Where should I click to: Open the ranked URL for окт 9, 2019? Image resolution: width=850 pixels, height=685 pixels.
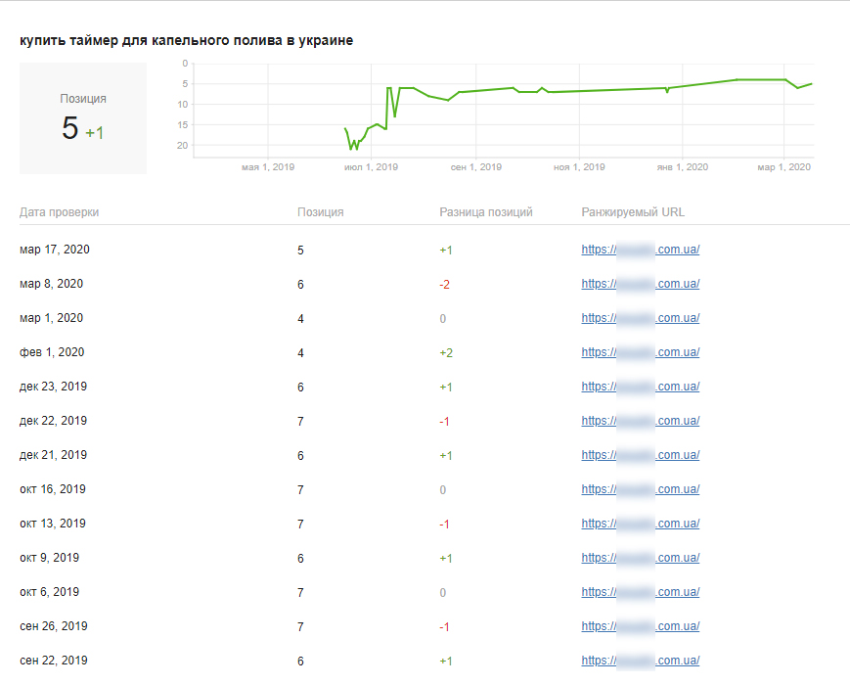pyautogui.click(x=641, y=557)
